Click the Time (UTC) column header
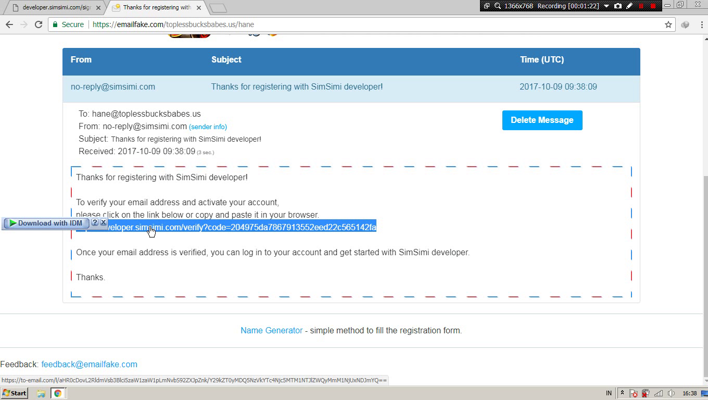708x400 pixels. click(542, 59)
